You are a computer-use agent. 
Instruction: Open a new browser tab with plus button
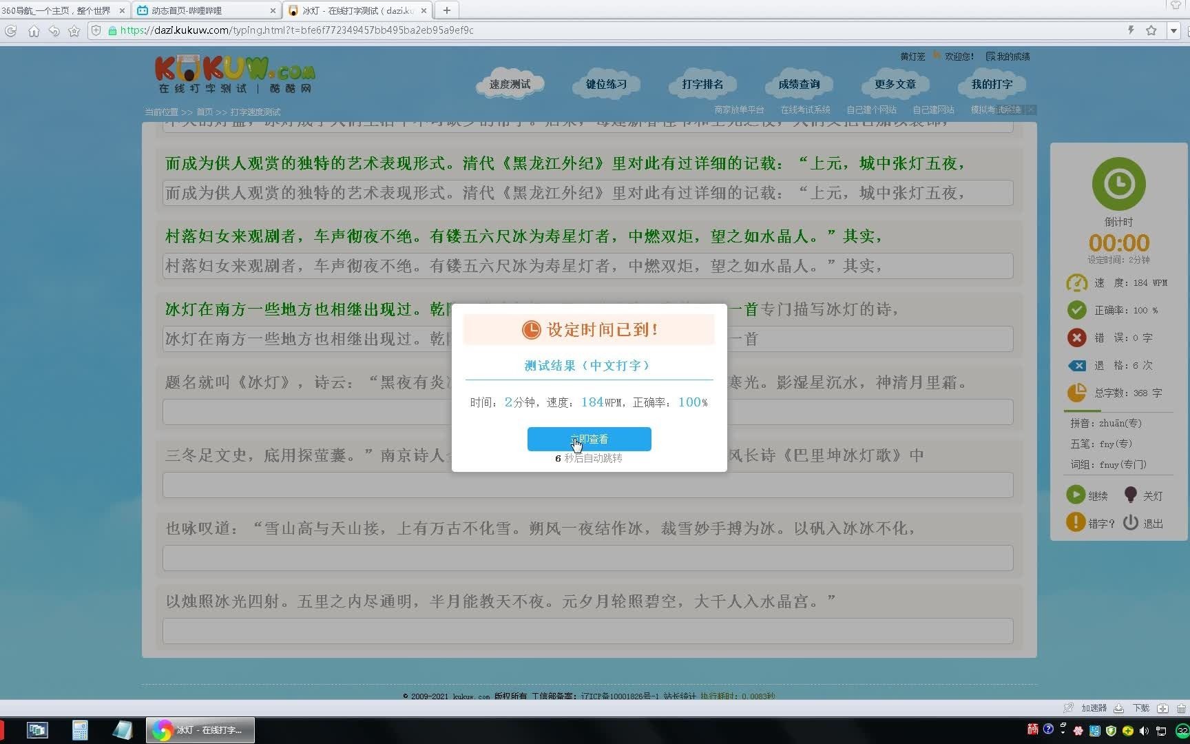[447, 10]
